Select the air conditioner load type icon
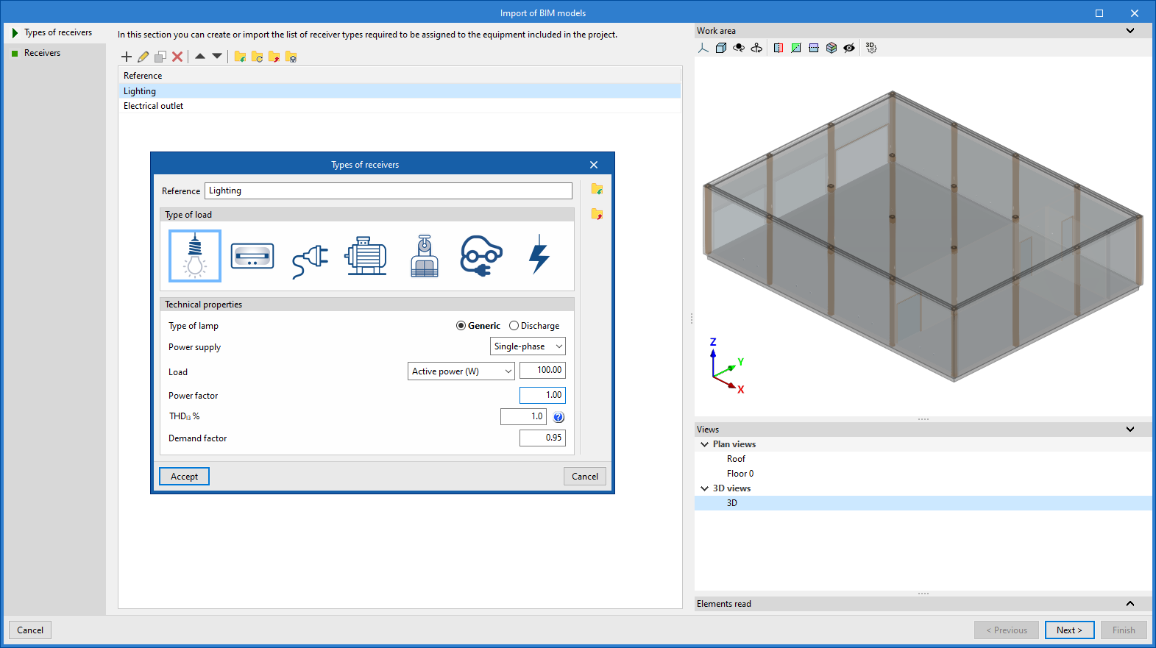1156x648 pixels. (252, 256)
